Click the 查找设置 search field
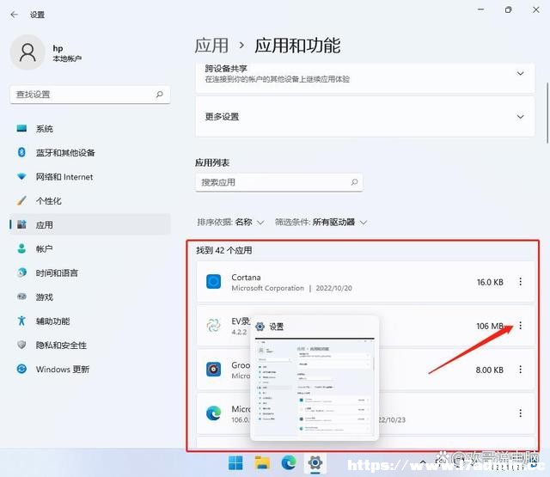Screen dimensions: 550x477 (x=90, y=95)
